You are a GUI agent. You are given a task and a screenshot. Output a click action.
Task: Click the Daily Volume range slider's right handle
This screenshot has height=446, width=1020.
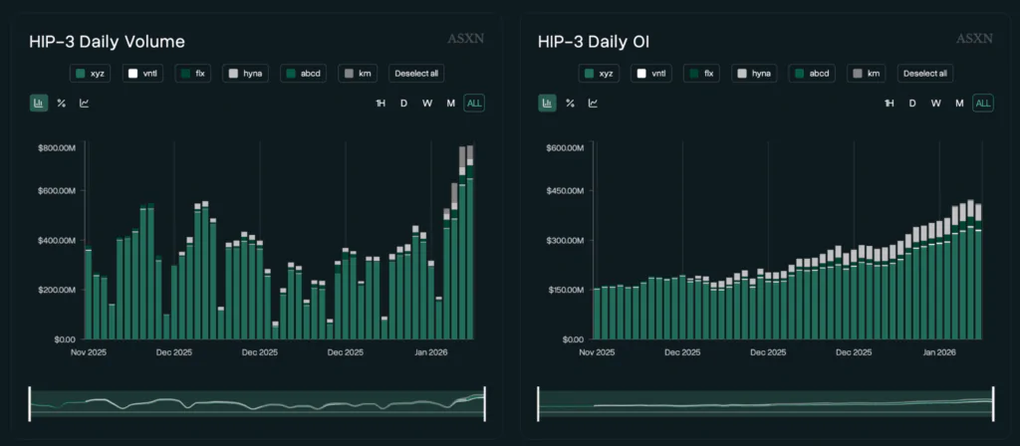click(484, 401)
